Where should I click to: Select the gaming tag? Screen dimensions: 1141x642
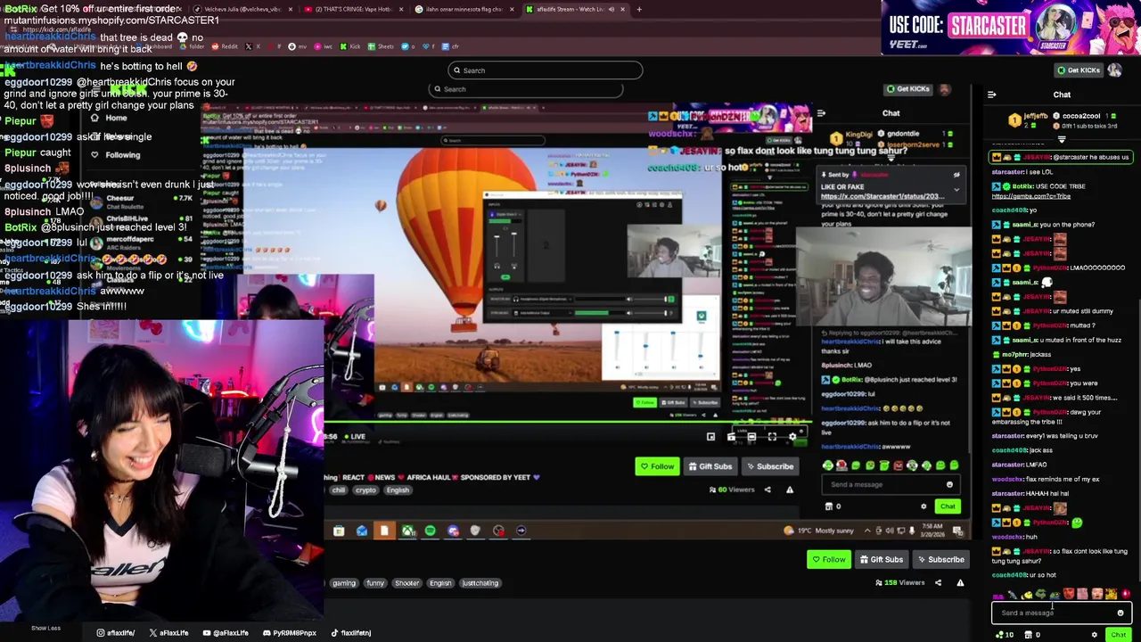(x=343, y=583)
